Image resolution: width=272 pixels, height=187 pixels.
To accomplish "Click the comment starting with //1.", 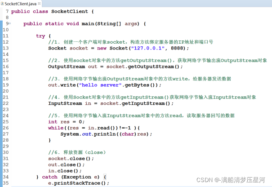I will click(131, 42).
